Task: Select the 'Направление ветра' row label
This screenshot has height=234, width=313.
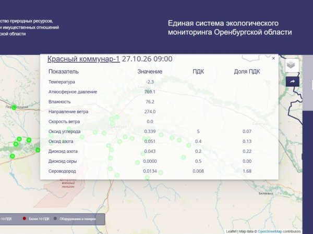Action: [68, 112]
